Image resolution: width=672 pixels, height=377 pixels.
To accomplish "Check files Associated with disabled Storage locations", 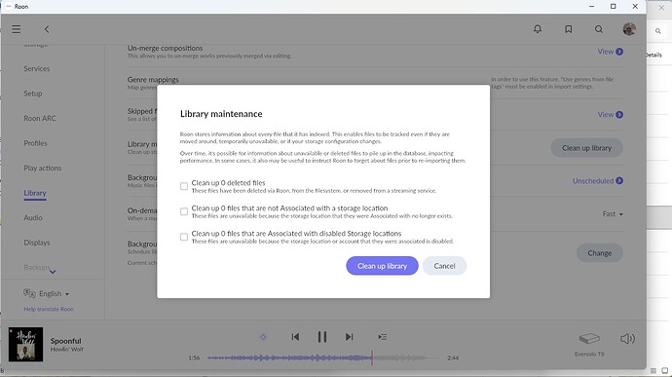I will [184, 237].
